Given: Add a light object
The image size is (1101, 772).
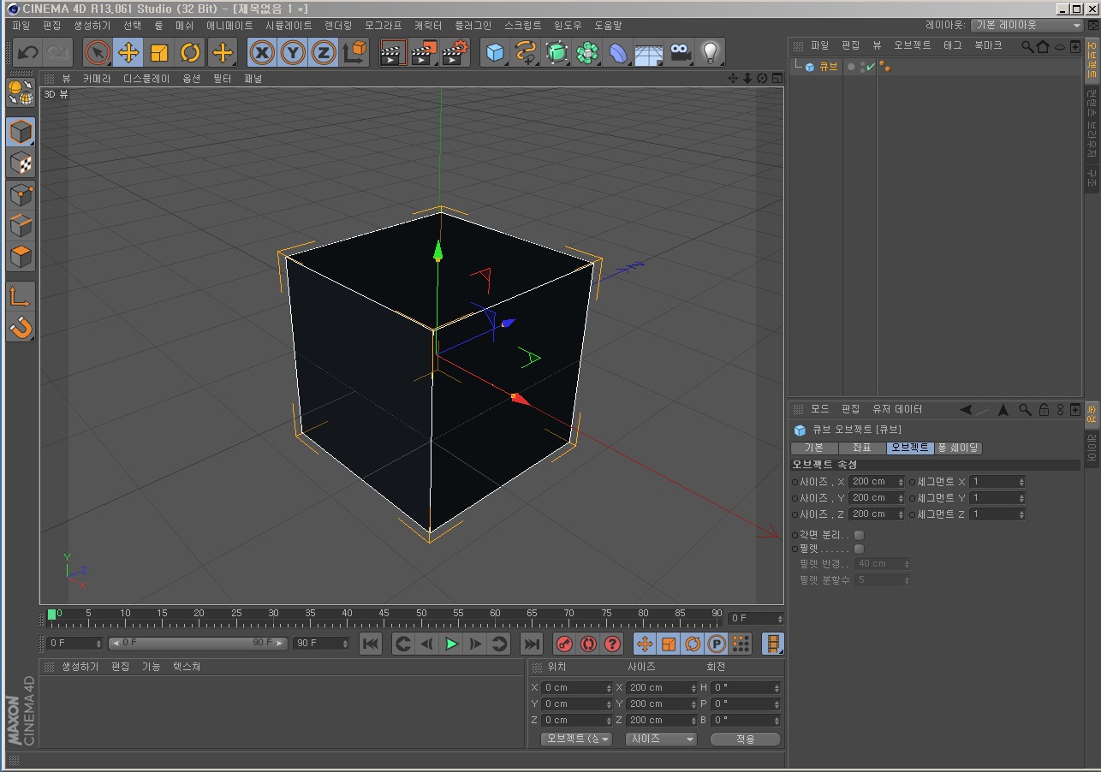Looking at the screenshot, I should coord(710,53).
